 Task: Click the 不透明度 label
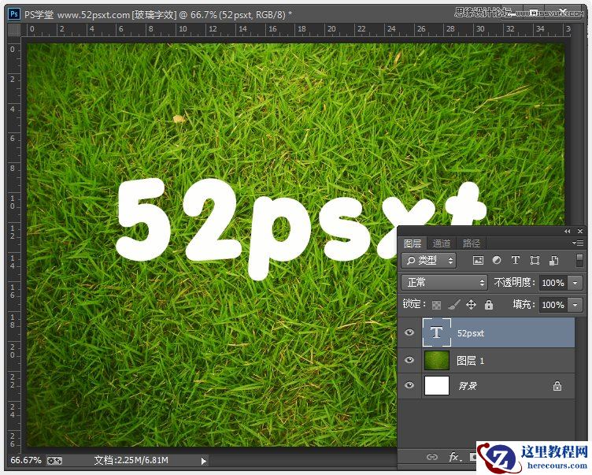tap(515, 283)
